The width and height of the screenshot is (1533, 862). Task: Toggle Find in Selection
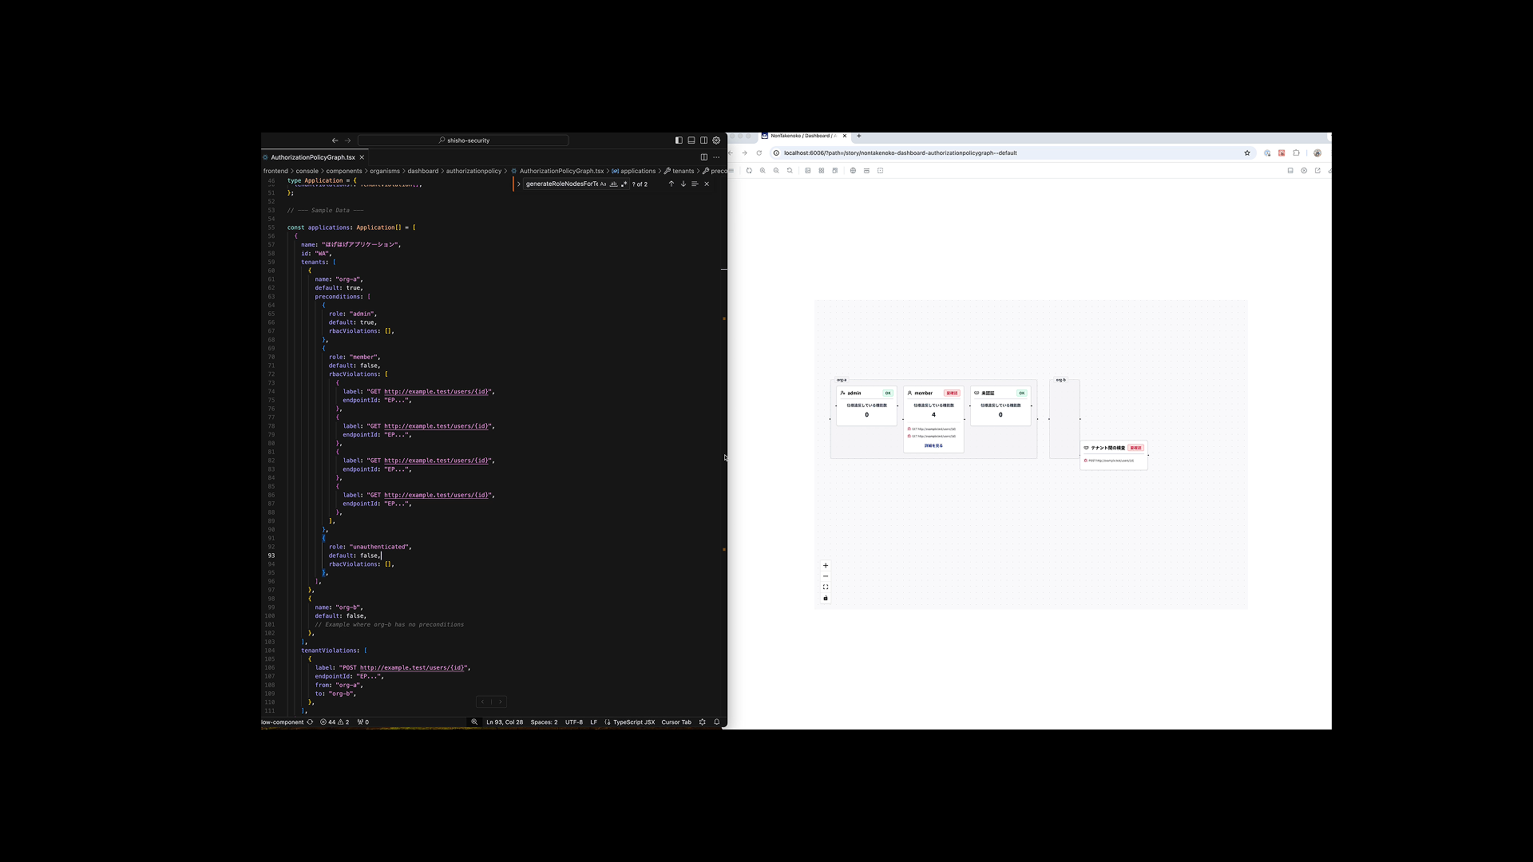[x=695, y=184]
